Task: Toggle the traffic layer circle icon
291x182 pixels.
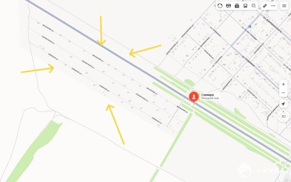Action: click(220, 6)
